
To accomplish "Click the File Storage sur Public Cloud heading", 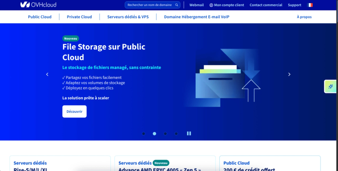I will (x=104, y=52).
